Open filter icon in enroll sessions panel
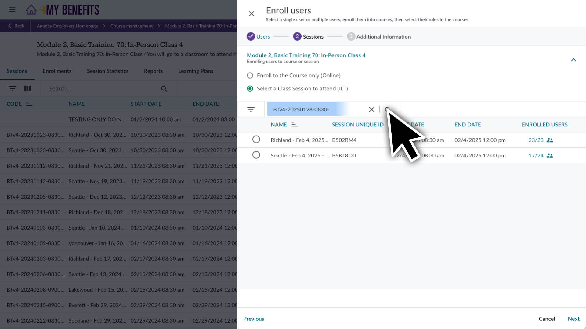This screenshot has height=329, width=586. 251,109
